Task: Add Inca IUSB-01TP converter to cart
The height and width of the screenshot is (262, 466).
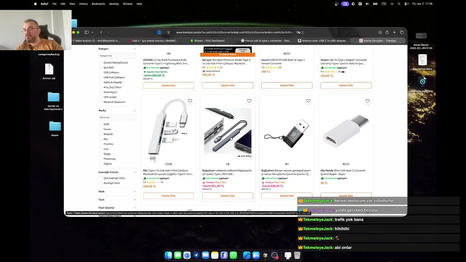Action: tap(287, 85)
